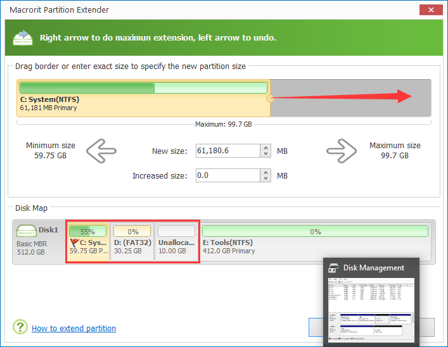Open the Disk Management window thumbnail
Image resolution: width=448 pixels, height=347 pixels.
coord(371,310)
